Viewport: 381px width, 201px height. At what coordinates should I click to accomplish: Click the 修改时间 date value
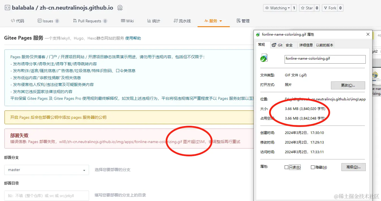pos(304,142)
